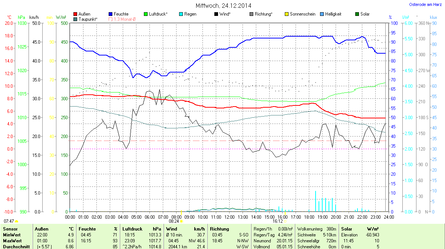
Task: Select the Luftdruck table header
Action: [x=132, y=229]
